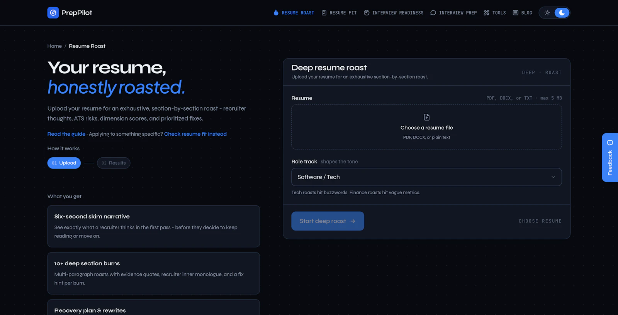
Task: Click DEEP · ROAST label text
Action: point(542,72)
